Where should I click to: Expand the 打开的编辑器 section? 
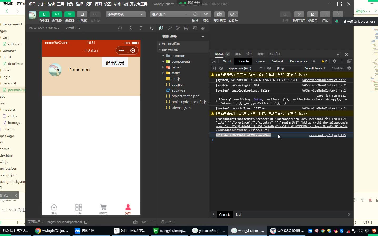(183, 44)
